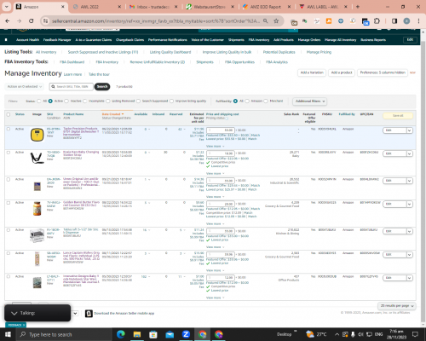View site information icon in address bar
This screenshot has height=341, width=426.
[x=45, y=21]
